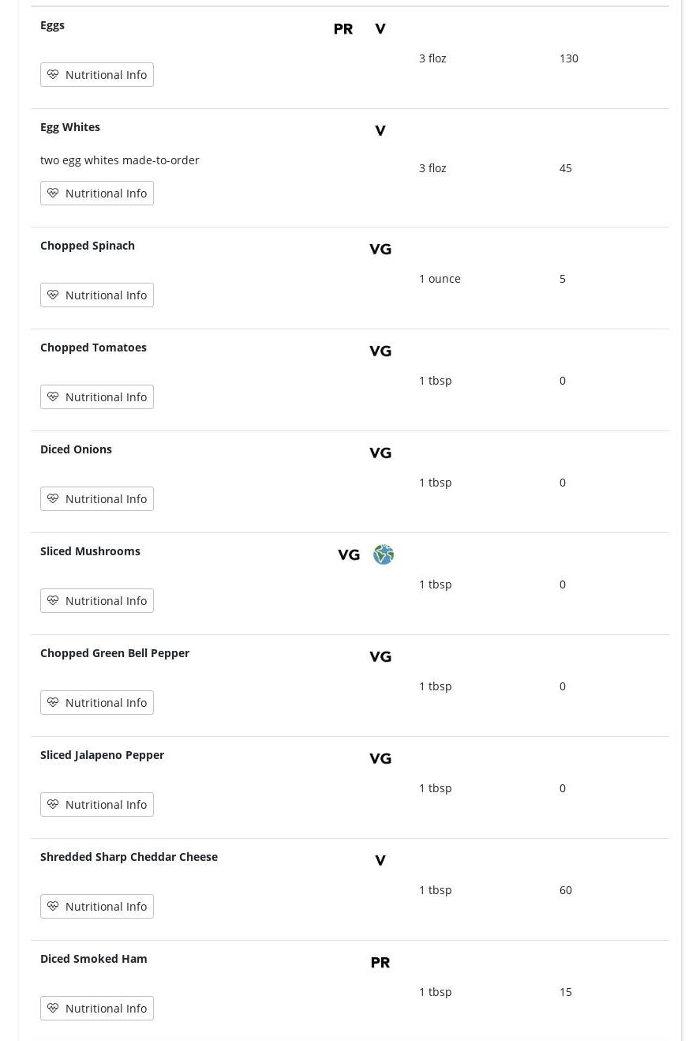Click the V vegetarian icon for Eggs
The image size is (700, 1041).
click(x=380, y=29)
